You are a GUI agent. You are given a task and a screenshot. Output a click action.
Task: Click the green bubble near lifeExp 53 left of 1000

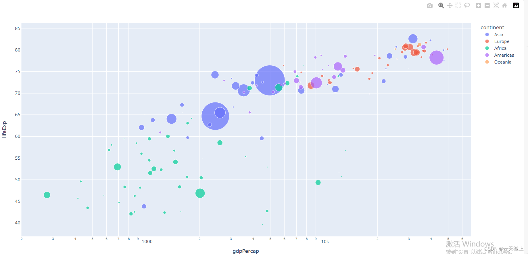[117, 167]
